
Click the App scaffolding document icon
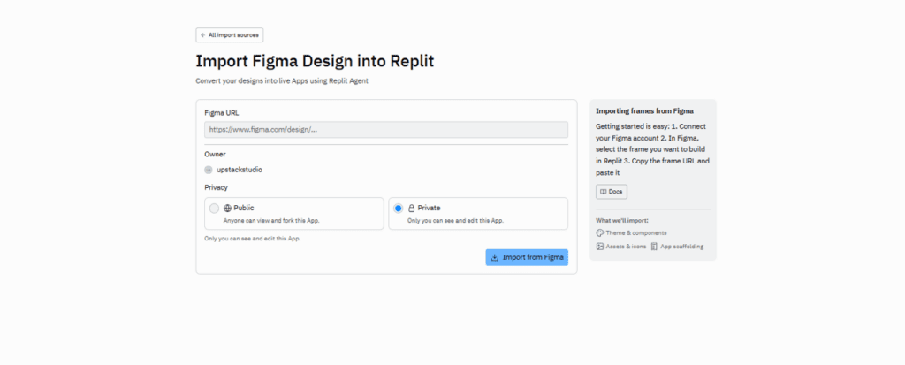pos(654,247)
